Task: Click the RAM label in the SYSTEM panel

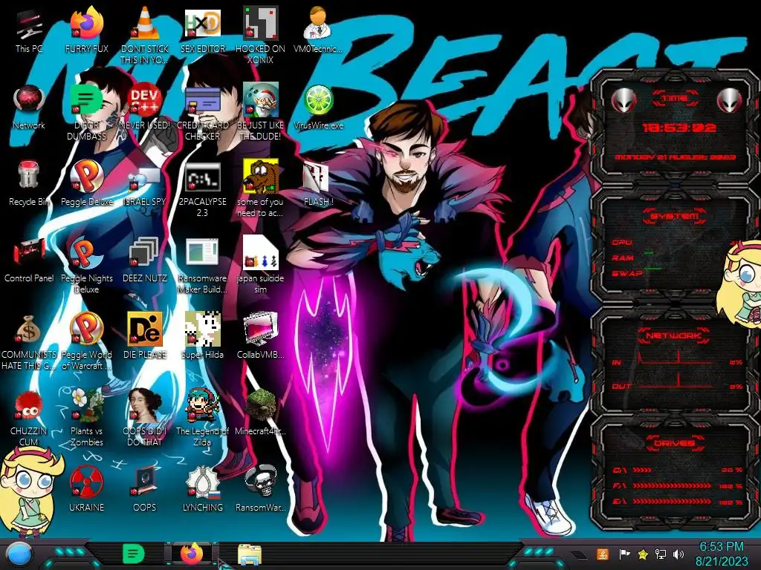Action: [623, 258]
